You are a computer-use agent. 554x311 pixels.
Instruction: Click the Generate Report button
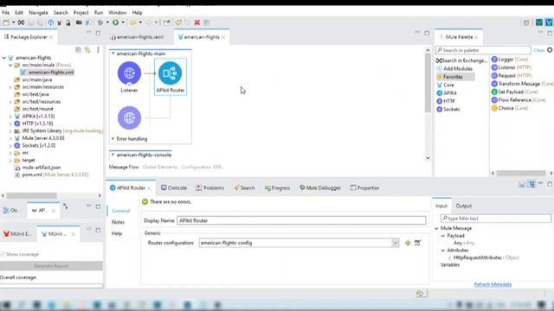[51, 266]
